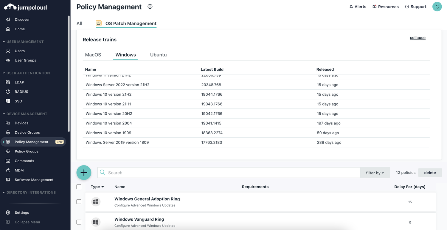
Task: Open the Policy Groups icon
Action: click(8, 151)
